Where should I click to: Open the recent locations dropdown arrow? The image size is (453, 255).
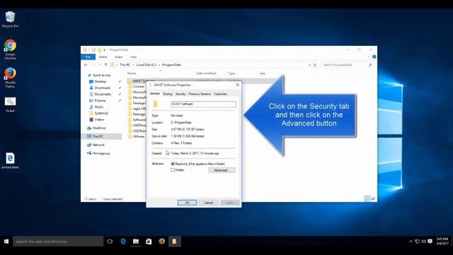(x=99, y=65)
